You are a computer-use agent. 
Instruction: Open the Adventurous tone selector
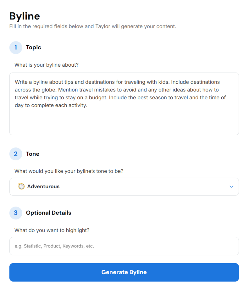[124, 186]
